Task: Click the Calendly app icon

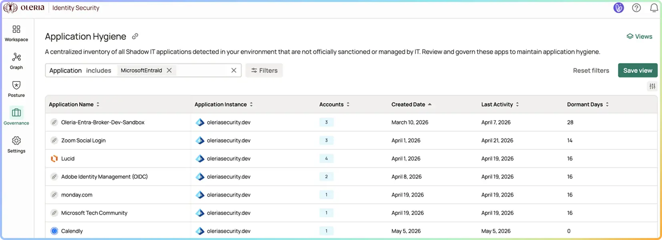Action: tap(54, 231)
